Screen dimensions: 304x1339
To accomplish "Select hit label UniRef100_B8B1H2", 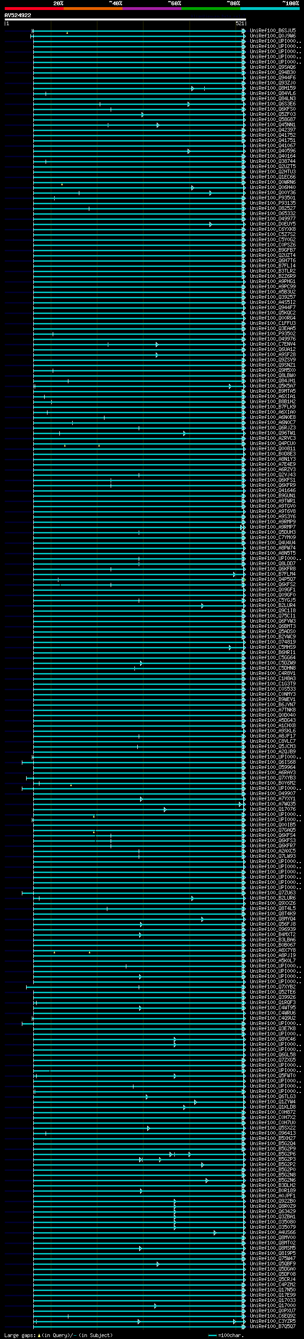I will pyautogui.click(x=272, y=401).
